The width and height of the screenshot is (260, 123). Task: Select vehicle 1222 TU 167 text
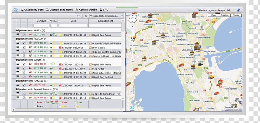[41, 51]
